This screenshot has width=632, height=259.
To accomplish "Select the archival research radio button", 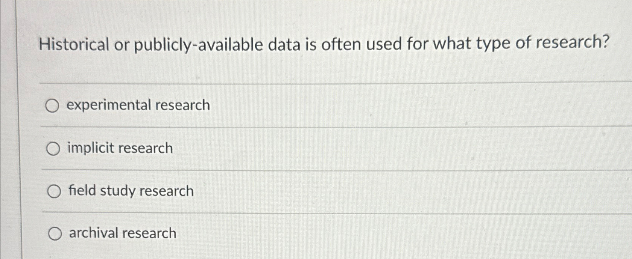I will tap(55, 233).
